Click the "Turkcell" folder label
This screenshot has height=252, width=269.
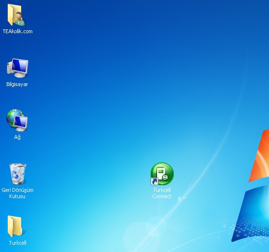(x=17, y=243)
